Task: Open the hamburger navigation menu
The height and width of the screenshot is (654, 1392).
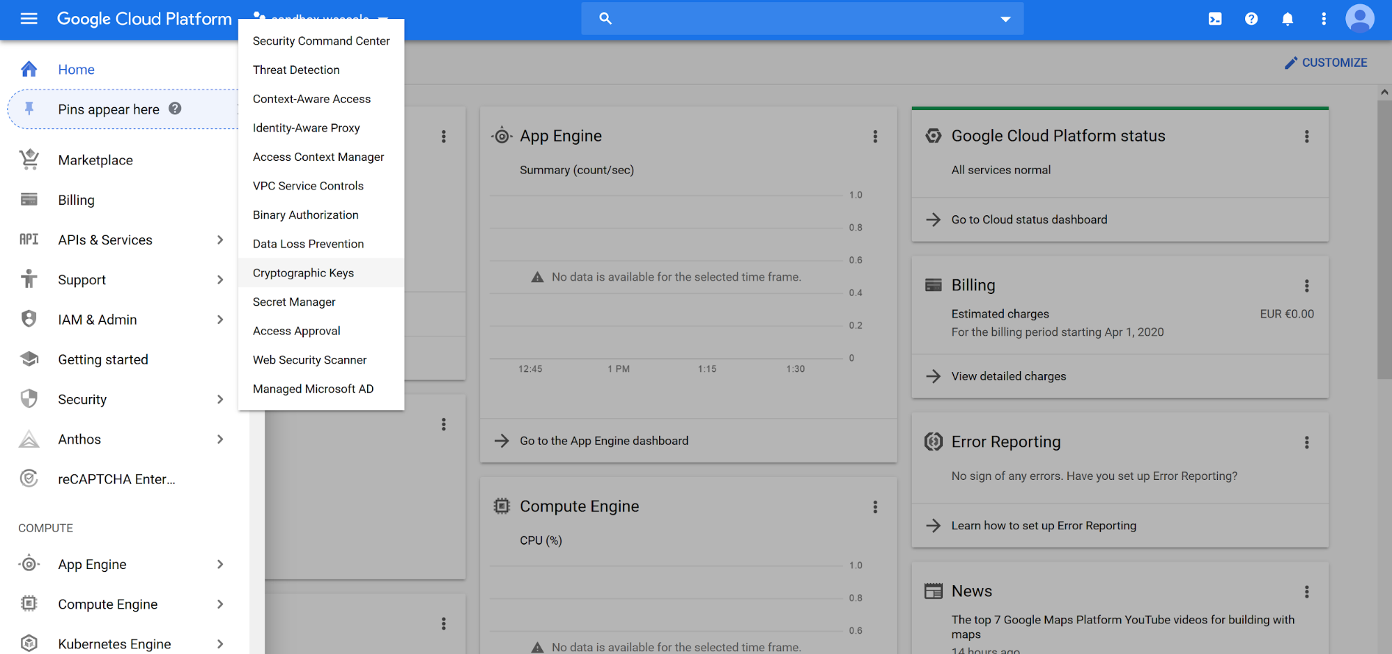Action: (x=29, y=19)
